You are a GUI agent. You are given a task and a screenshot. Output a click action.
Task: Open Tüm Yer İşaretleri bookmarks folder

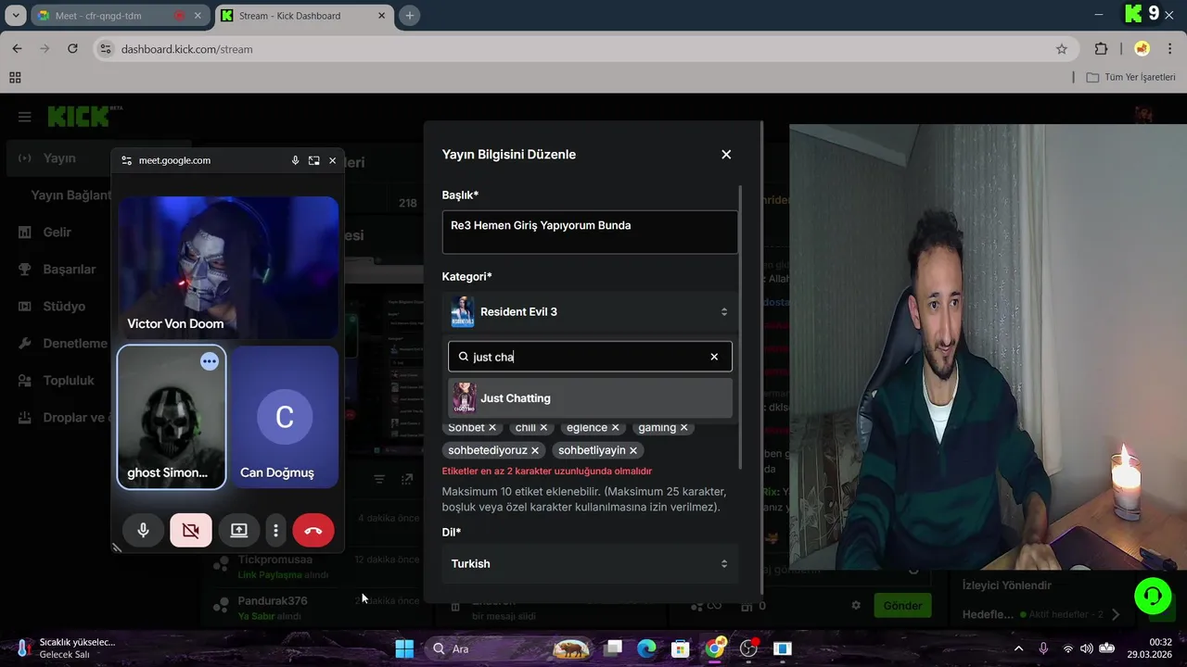(x=1130, y=78)
